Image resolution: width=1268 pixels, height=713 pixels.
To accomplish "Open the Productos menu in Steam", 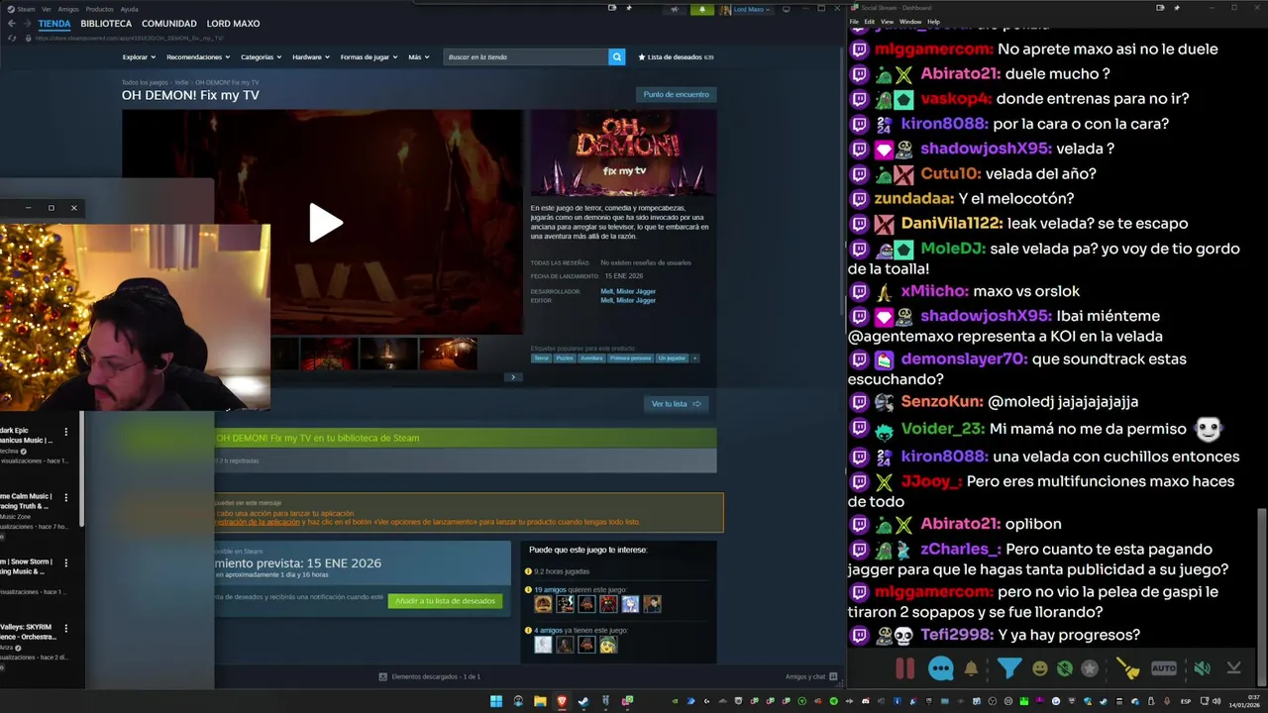I will 99,9.
